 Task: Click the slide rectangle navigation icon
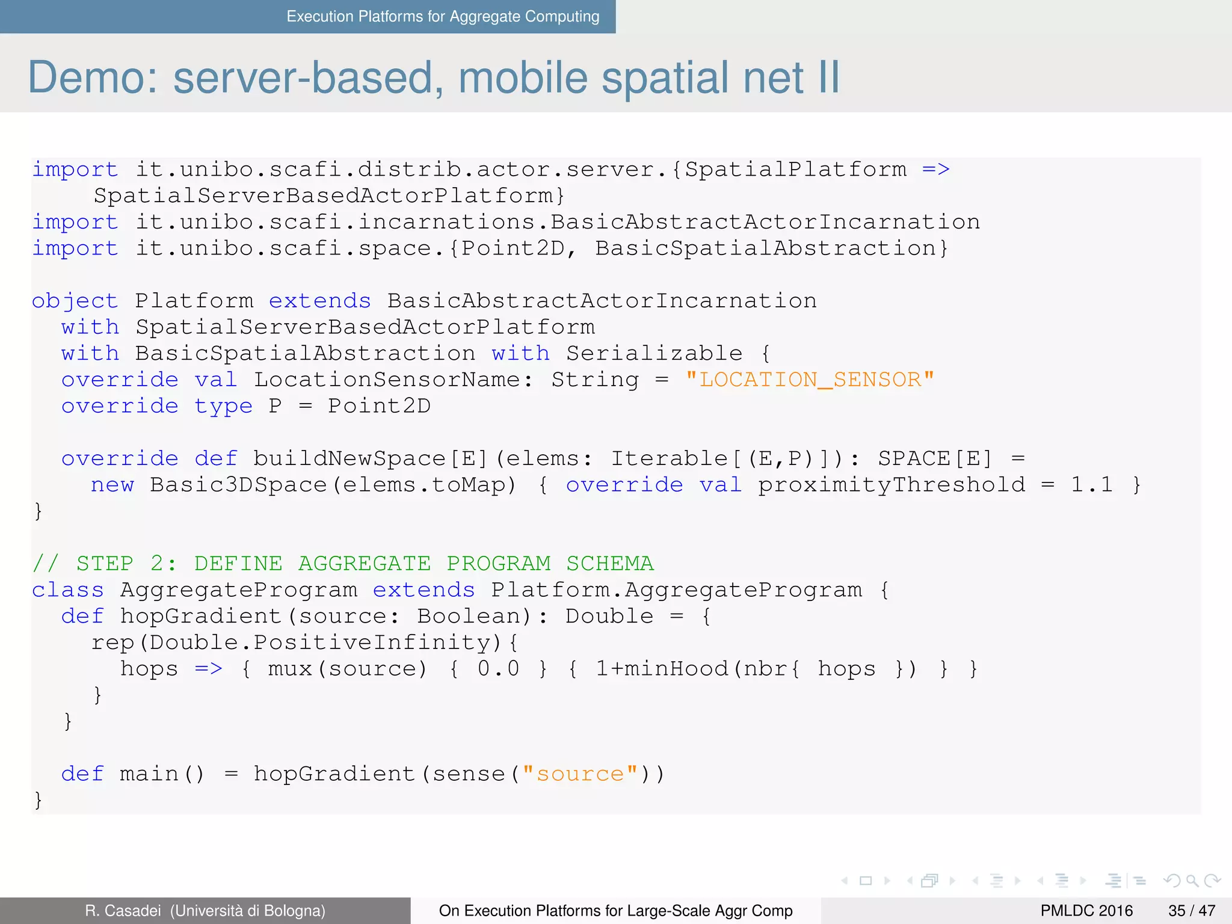point(866,881)
